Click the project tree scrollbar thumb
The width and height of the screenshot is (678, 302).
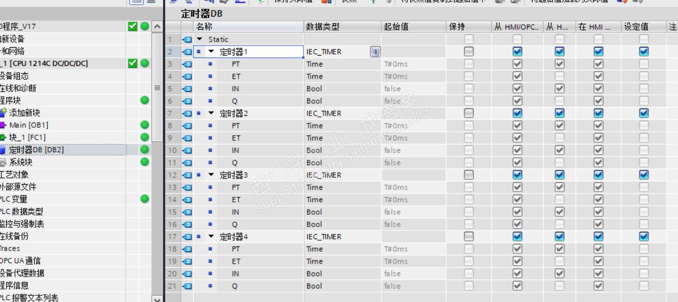[157, 88]
